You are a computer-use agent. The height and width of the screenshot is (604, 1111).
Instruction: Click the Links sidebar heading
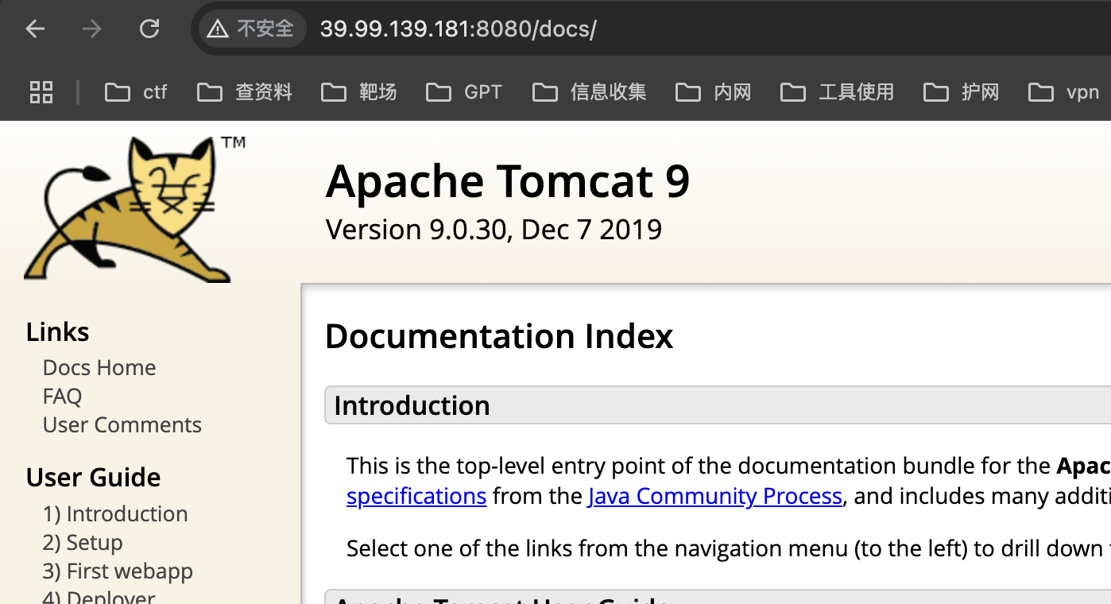coord(57,331)
